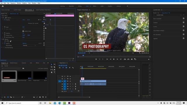Open the Graphics menu

coord(25,3)
